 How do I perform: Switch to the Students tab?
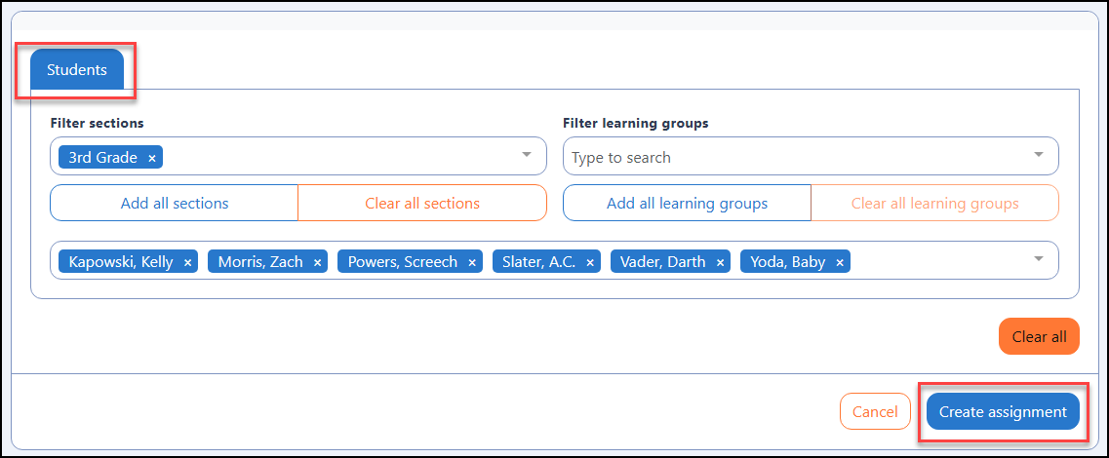(x=77, y=70)
